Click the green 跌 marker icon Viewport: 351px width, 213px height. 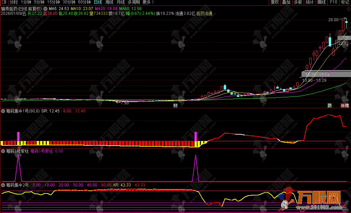(330, 105)
